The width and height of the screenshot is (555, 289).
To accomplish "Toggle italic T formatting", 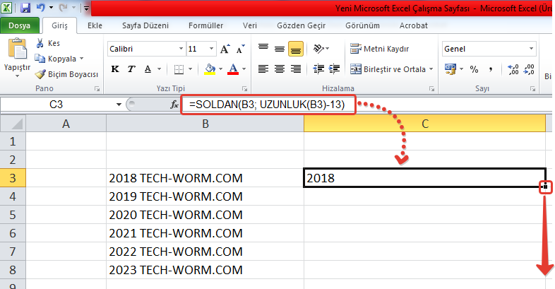I will (132, 69).
